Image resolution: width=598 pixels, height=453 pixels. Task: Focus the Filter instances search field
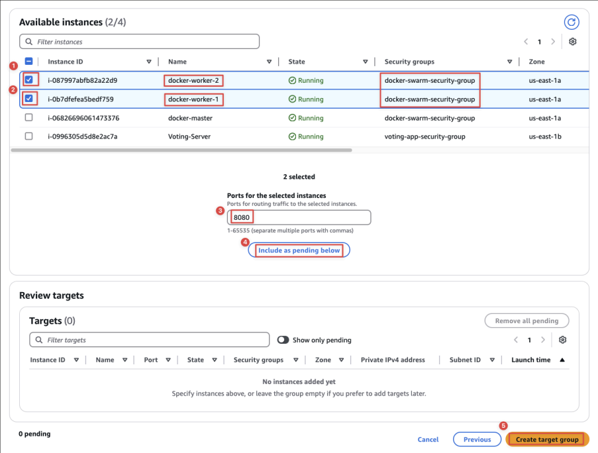[140, 42]
